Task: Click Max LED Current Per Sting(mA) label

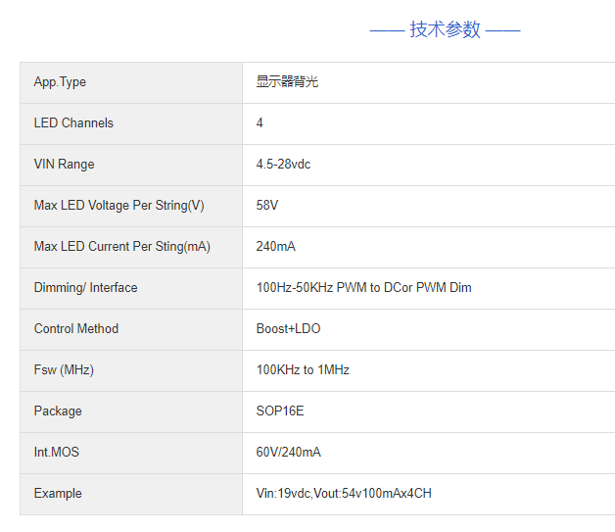Action: [121, 247]
